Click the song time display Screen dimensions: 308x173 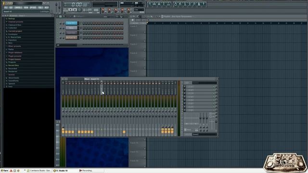77,4
